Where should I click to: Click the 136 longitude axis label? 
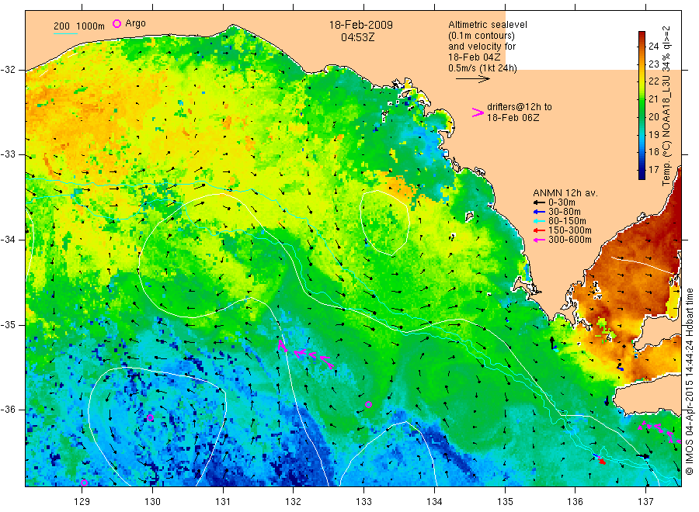pyautogui.click(x=575, y=502)
